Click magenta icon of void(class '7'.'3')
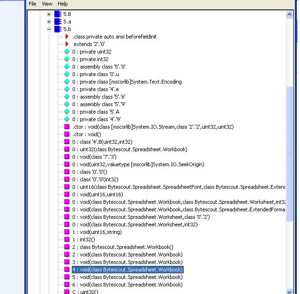Viewport: 300px width, 294px height. (x=67, y=157)
